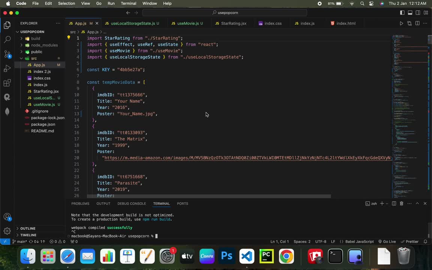Toggle secondary side bar visibility
The width and height of the screenshot is (432, 270).
(x=418, y=13)
